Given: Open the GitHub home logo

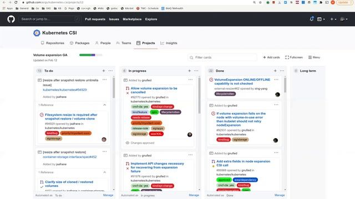Looking at the screenshot, I should click(11, 19).
